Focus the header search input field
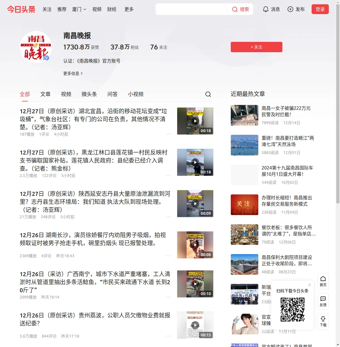Screen dimensions: 340x347 point(192,9)
